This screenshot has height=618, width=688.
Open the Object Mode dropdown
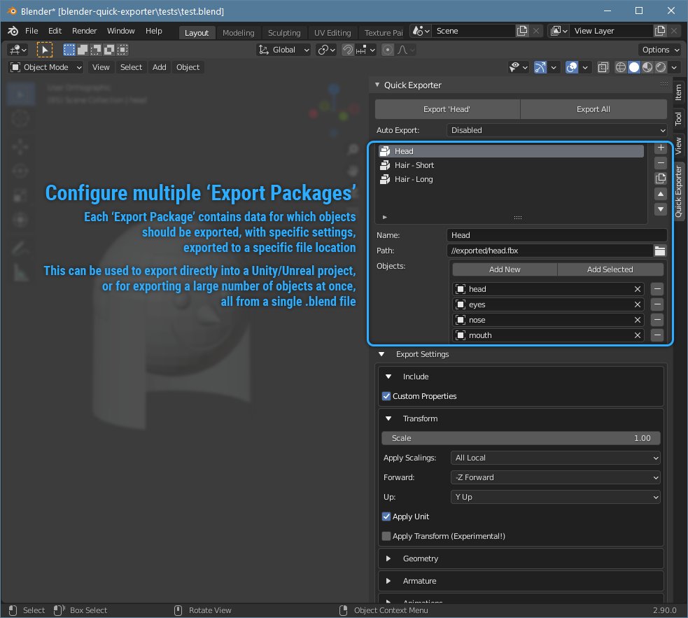(x=46, y=68)
